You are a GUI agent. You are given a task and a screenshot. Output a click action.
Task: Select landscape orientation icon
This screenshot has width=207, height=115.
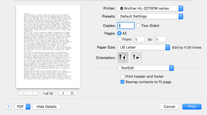[x=137, y=58]
